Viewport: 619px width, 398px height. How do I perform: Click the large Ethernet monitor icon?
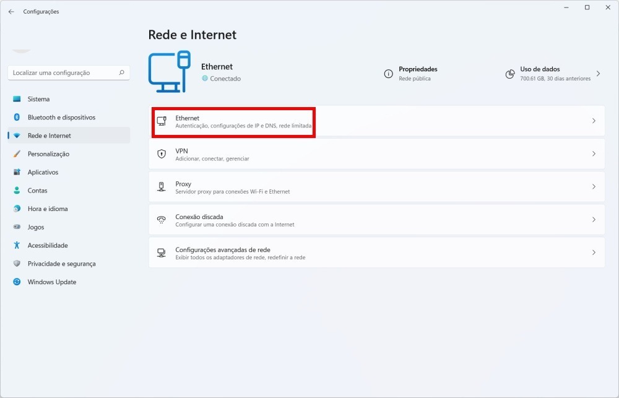(170, 71)
